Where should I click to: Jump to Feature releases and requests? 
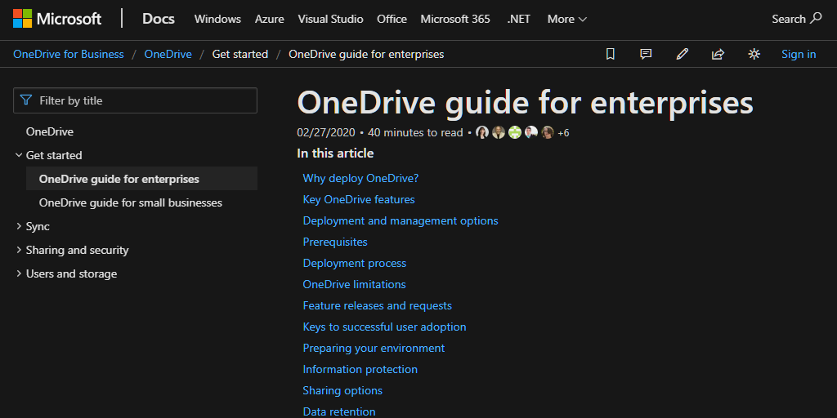378,305
